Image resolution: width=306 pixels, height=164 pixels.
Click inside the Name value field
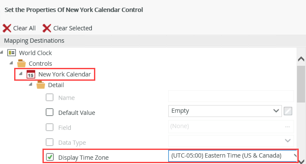click(x=231, y=96)
